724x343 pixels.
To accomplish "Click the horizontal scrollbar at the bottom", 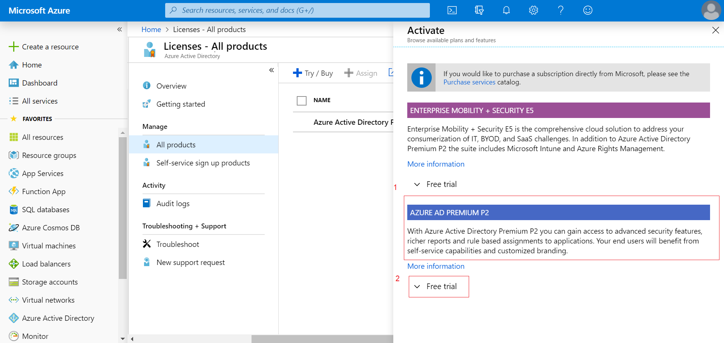I will [322, 339].
